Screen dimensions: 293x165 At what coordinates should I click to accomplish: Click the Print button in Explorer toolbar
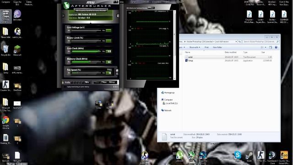click(206, 47)
